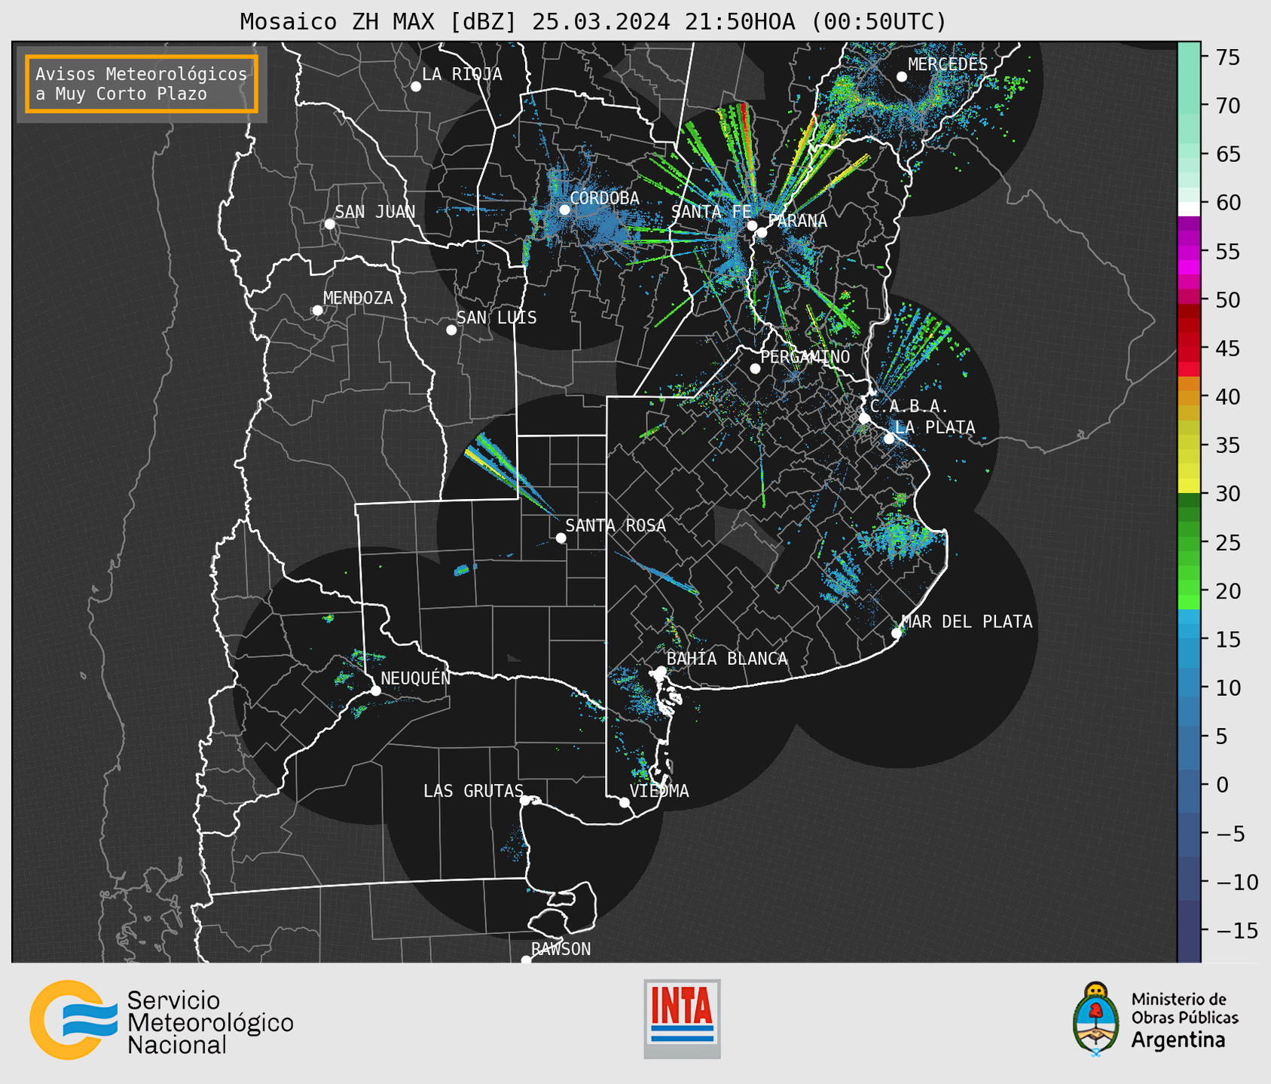Screen dimensions: 1271x1084
Task: Click the BAHÍA BLANCA map label
Action: tap(727, 659)
